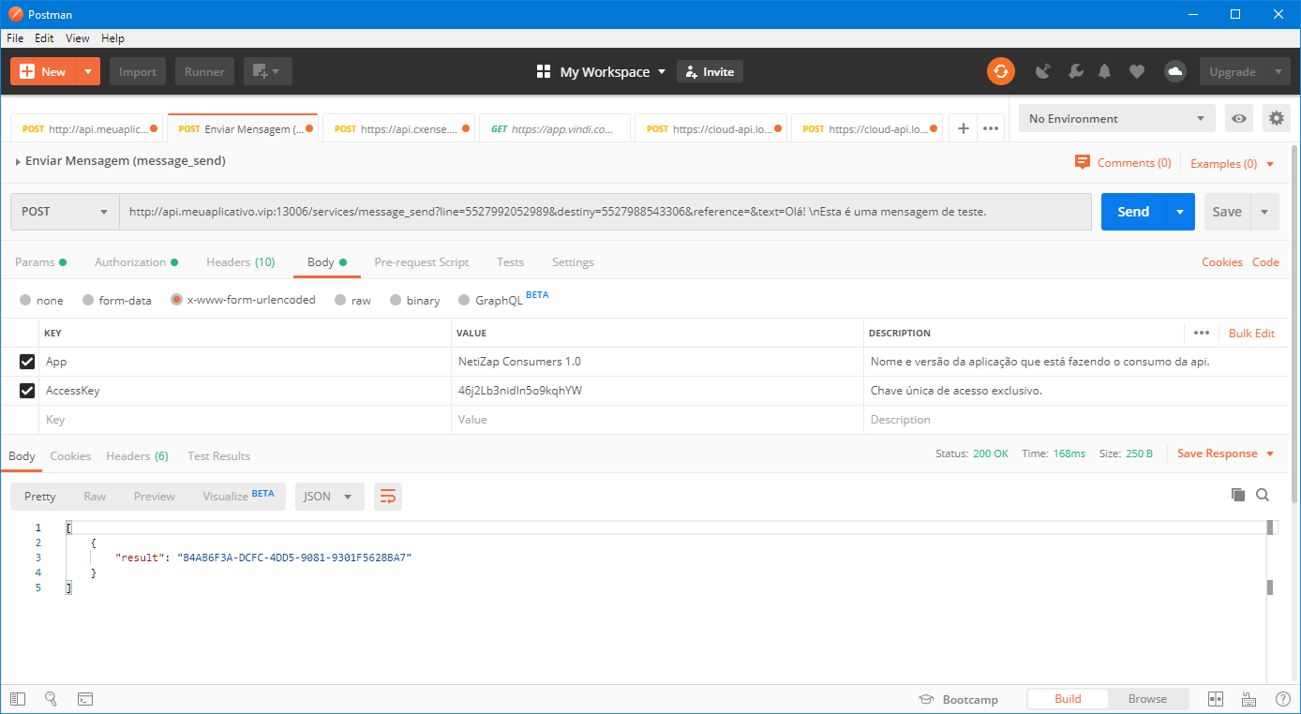Uncheck the AccessKey row checkbox
This screenshot has height=714, width=1301.
[27, 391]
